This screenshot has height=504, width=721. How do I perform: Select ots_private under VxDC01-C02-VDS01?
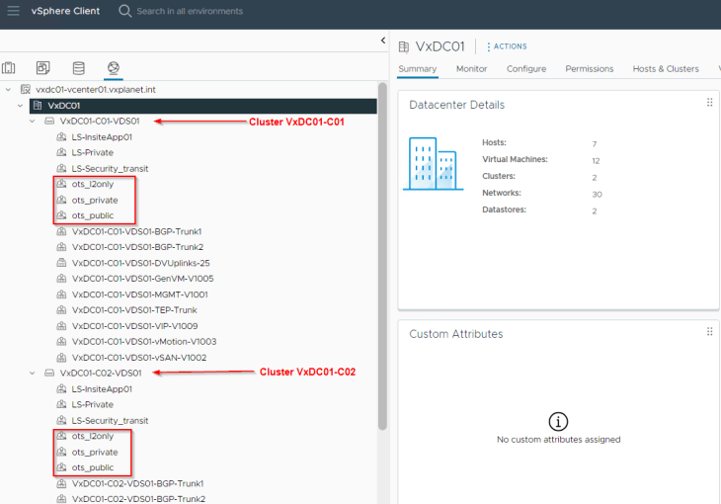(x=95, y=452)
